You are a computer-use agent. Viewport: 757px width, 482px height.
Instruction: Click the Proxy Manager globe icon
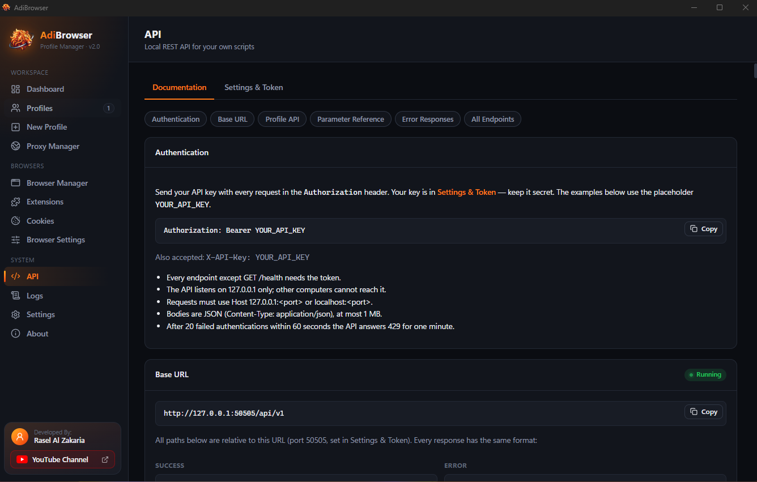pos(15,146)
